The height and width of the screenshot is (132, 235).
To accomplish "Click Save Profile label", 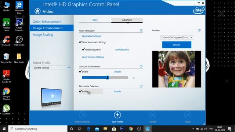I will click(117, 122).
